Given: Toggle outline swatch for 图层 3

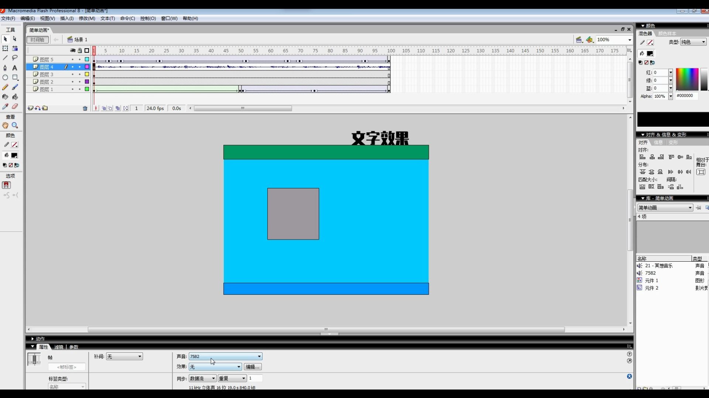Looking at the screenshot, I should coord(87,74).
